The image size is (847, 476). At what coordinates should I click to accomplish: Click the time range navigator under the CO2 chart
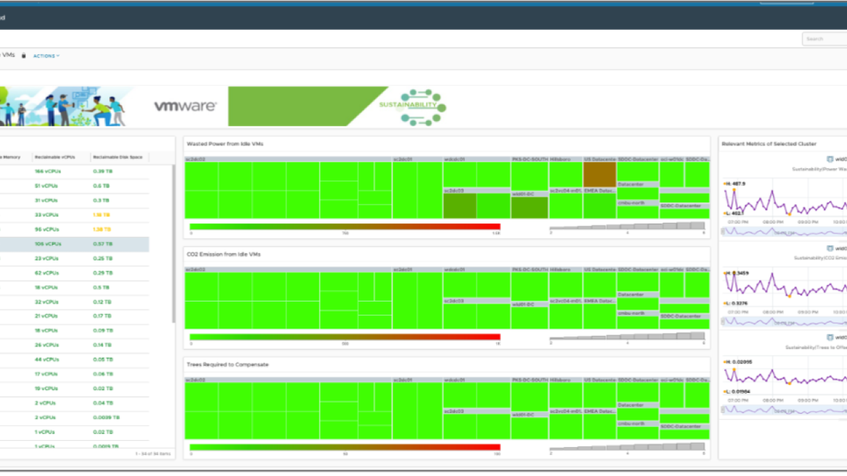click(784, 321)
